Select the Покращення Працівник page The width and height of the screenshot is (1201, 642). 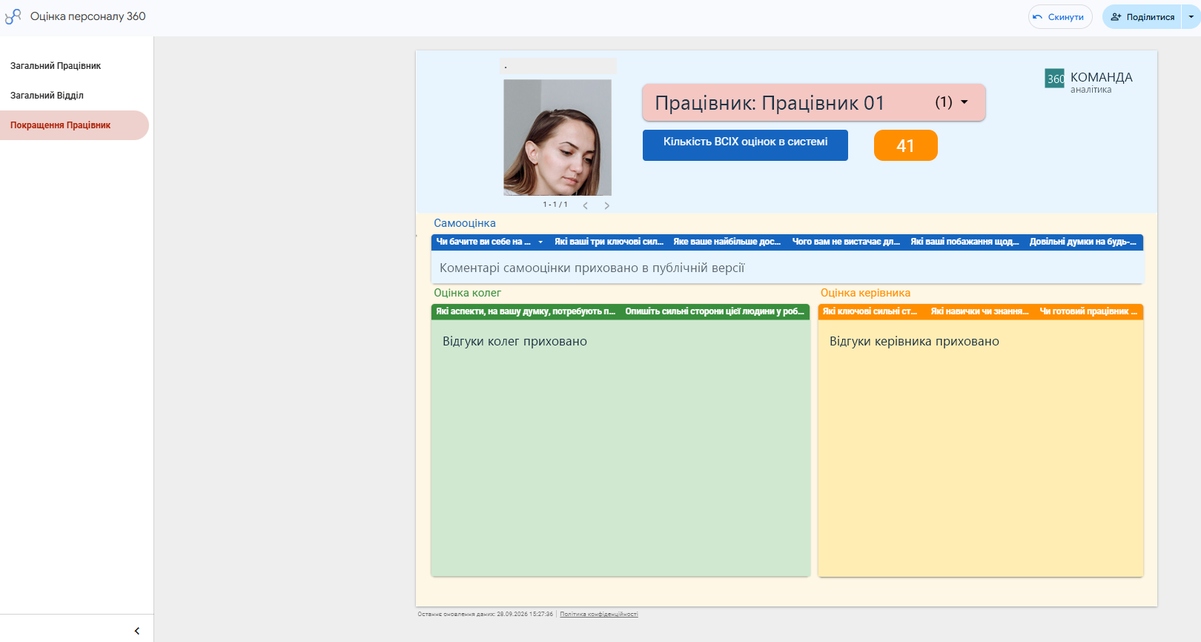(60, 125)
